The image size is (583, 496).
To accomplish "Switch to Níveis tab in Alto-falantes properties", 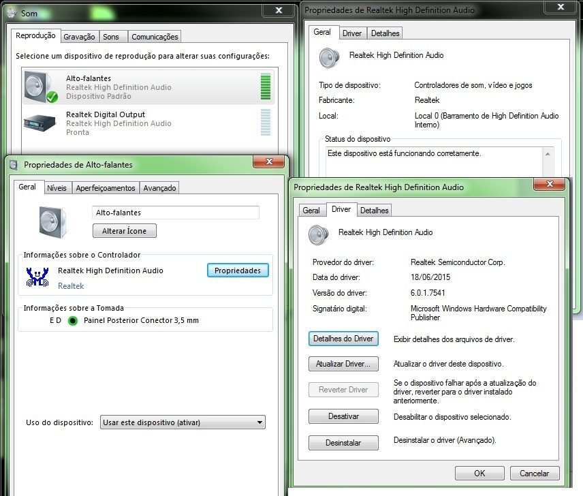I will pos(57,188).
